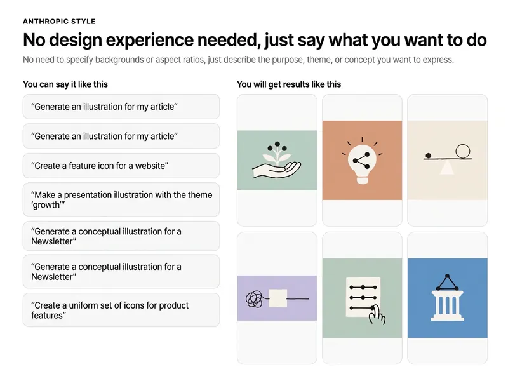This screenshot has width=508, height=381.
Task: Click the "You will get results like this" heading
Action: (289, 84)
